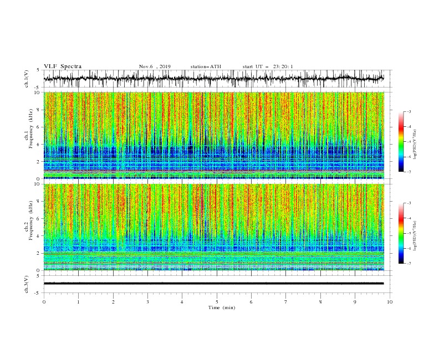Click the lower PSD color bar
439x339 pixels.
pos(401,233)
